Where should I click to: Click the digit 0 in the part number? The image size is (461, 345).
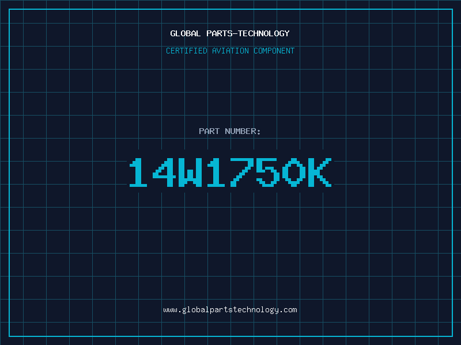294,172
